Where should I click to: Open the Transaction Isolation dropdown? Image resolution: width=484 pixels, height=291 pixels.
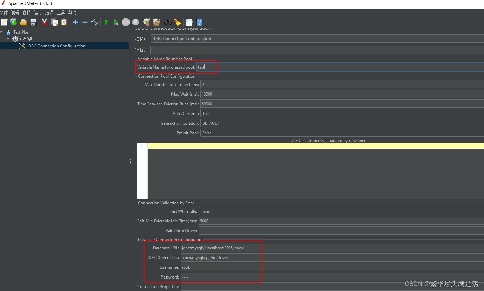tap(342, 123)
